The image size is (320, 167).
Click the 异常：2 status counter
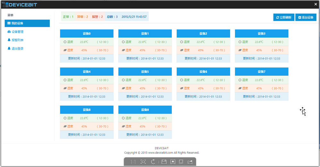tap(82, 17)
